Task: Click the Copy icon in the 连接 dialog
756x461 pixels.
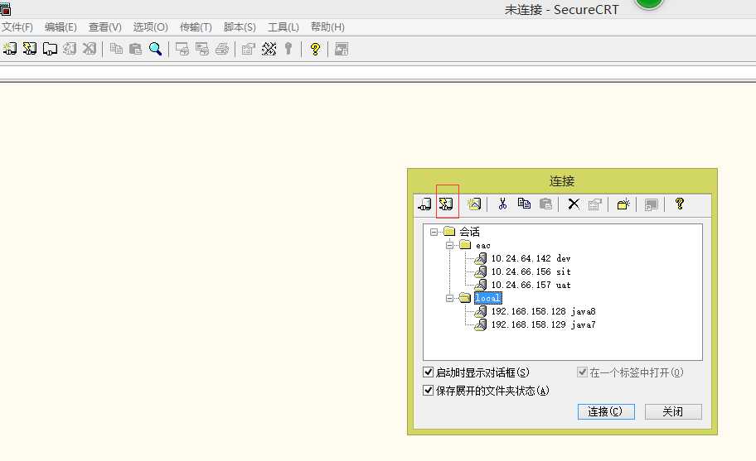Action: [524, 204]
